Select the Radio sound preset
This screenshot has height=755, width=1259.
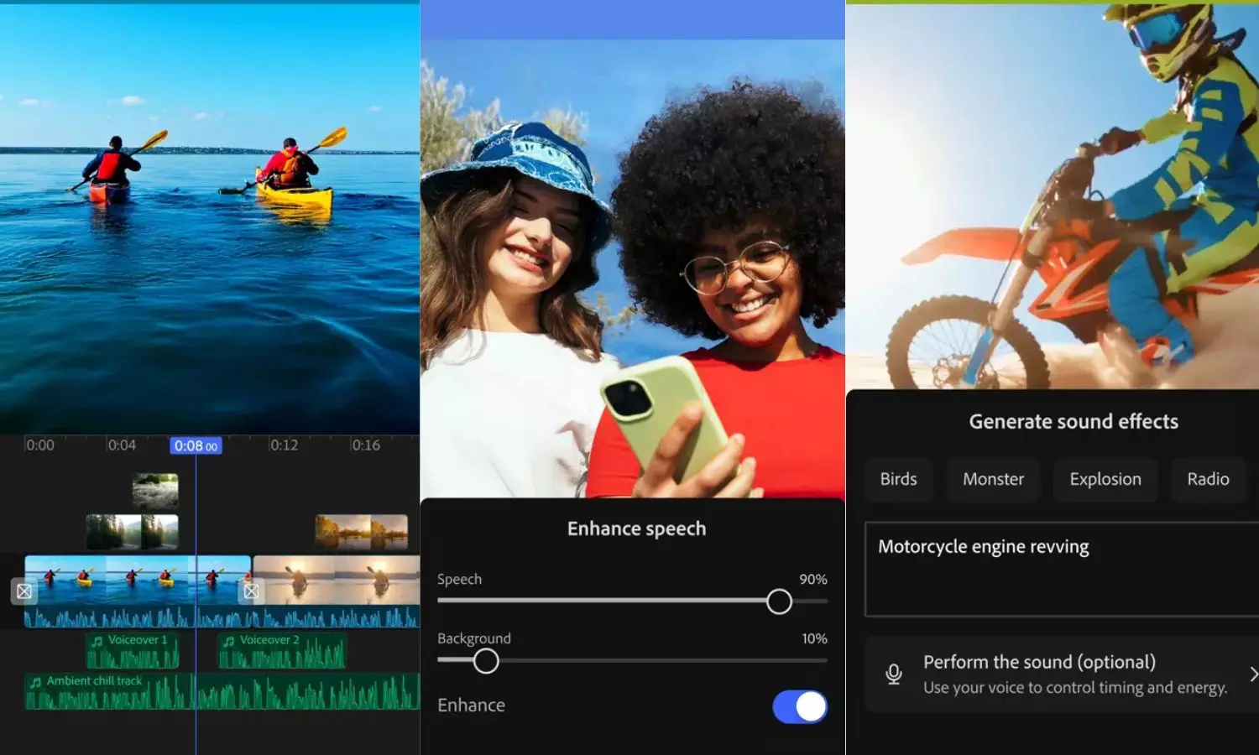[1207, 480]
